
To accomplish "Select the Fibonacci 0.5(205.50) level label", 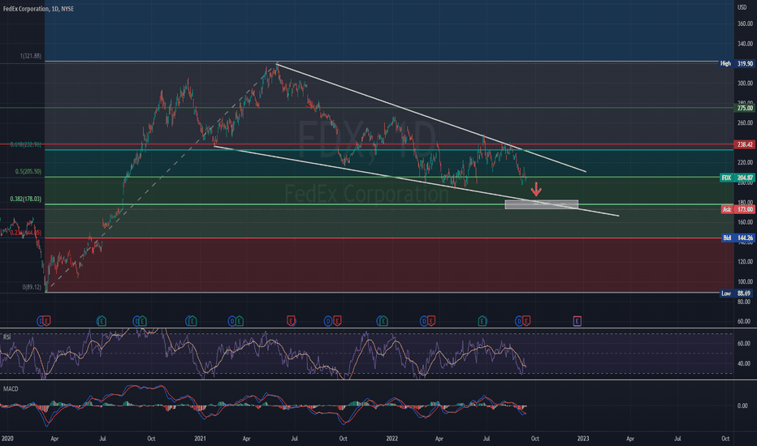I will (28, 171).
